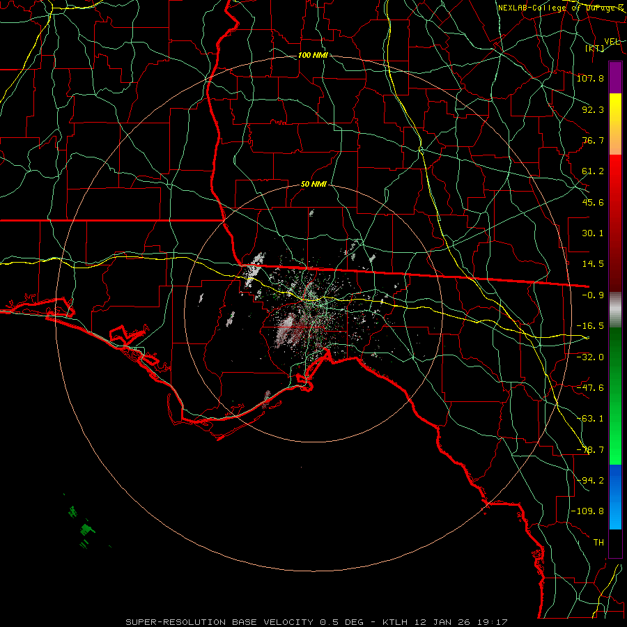Screen dimensions: 627x627
Task: Select the 45.6 velocity scale value
Action: pyautogui.click(x=593, y=202)
